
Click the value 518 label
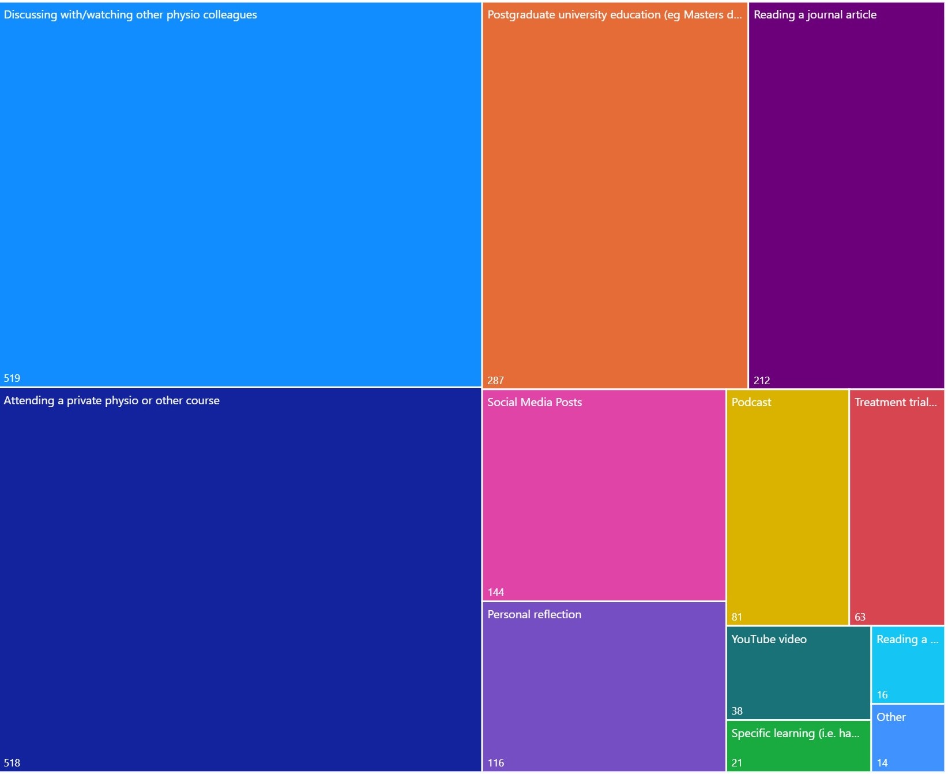pos(12,763)
